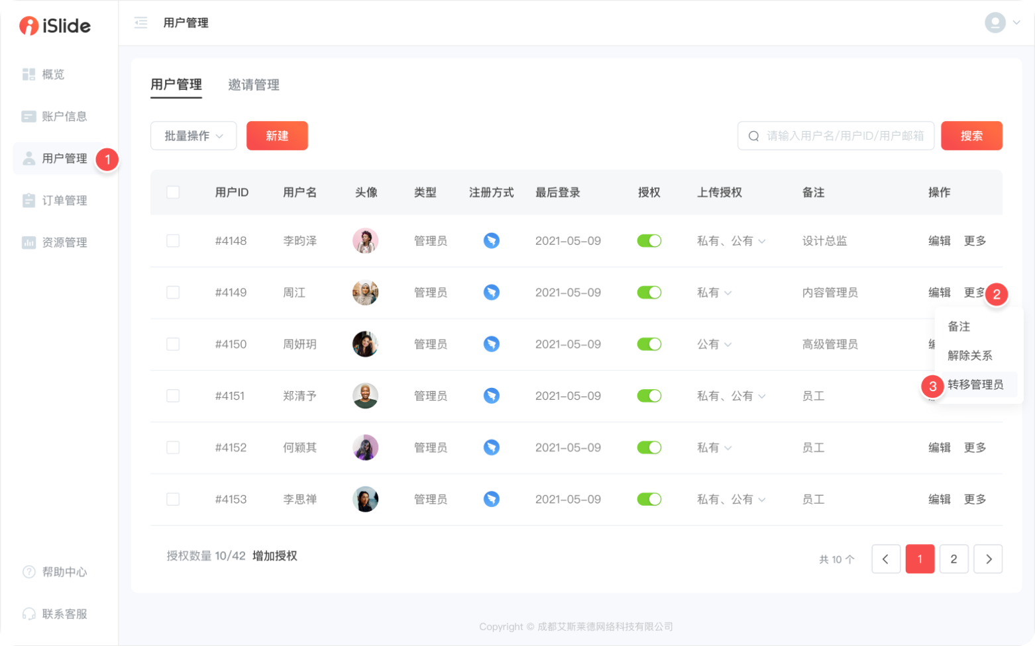The width and height of the screenshot is (1035, 646).
Task: Click the 增加授权 link
Action: [274, 556]
